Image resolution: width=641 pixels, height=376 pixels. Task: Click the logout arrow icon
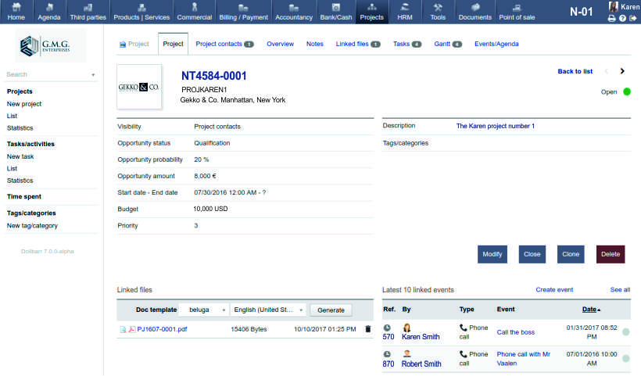[x=633, y=18]
